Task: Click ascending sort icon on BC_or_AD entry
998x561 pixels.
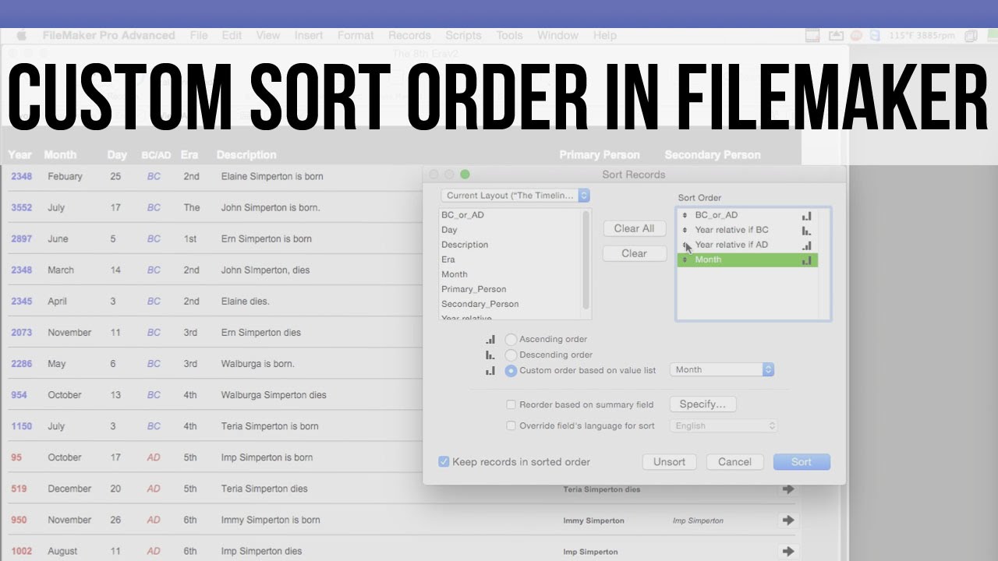Action: point(806,216)
